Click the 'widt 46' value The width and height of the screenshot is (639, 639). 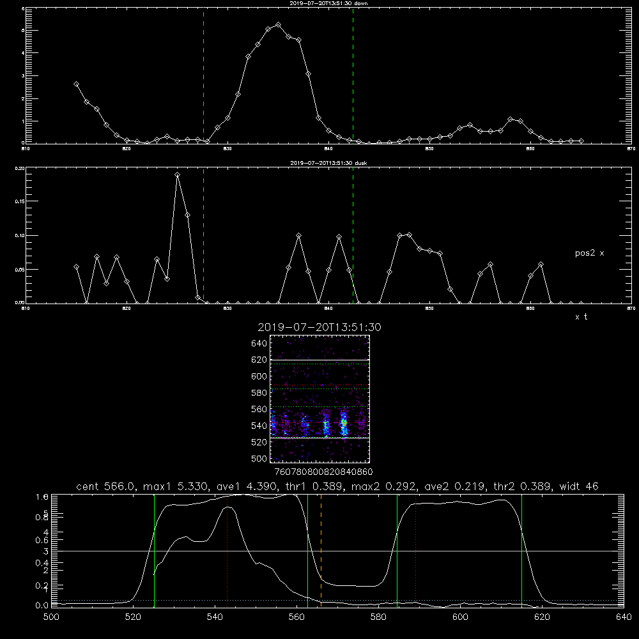[579, 486]
